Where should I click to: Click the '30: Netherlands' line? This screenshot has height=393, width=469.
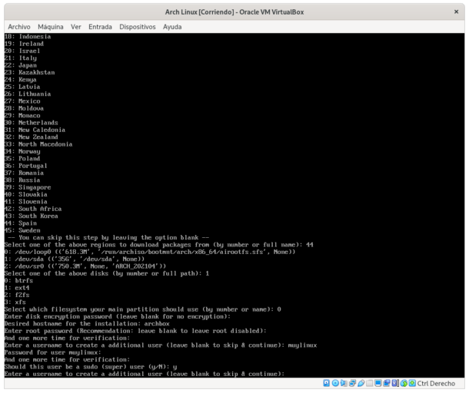click(x=31, y=123)
